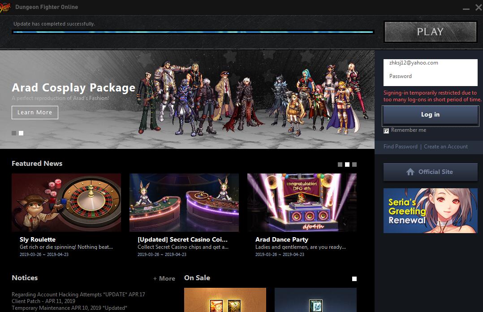Click 'Get rich or die spinning!' description

66,247
